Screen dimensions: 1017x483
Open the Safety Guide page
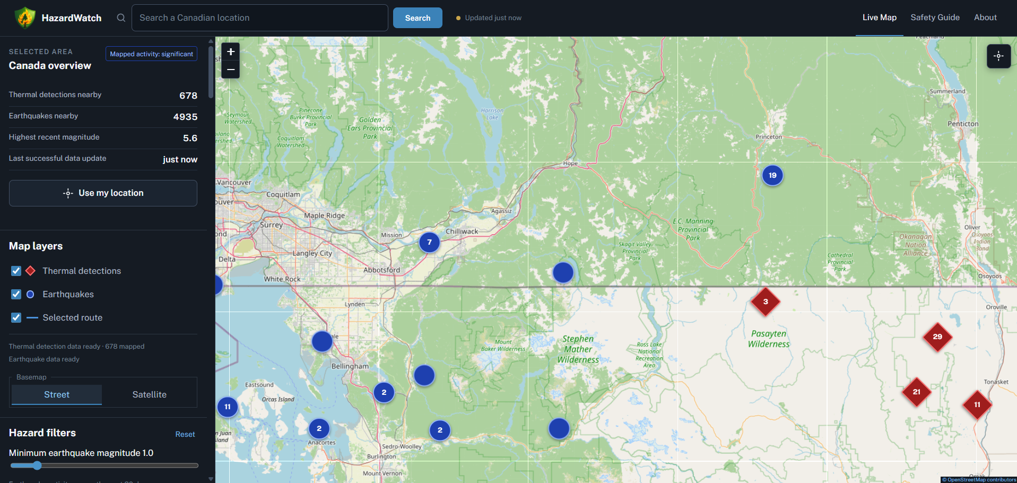pyautogui.click(x=935, y=18)
